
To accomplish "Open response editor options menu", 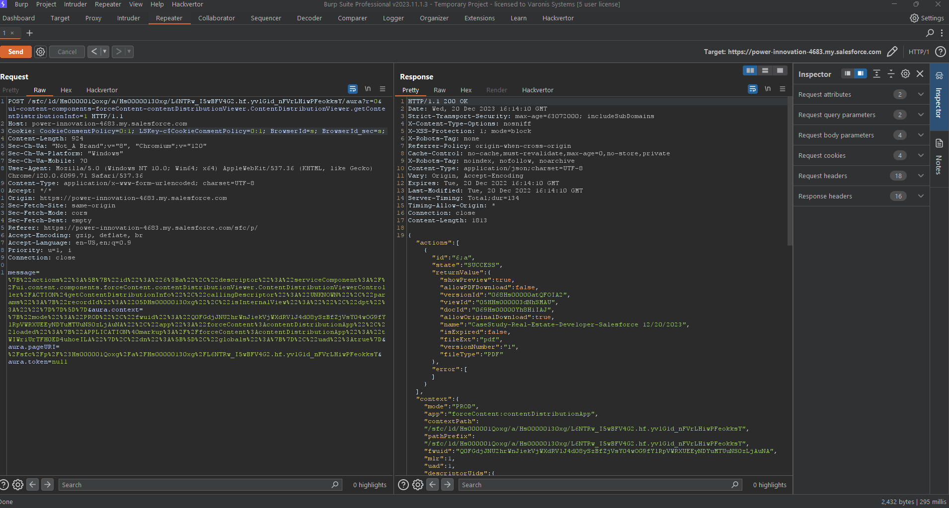I will click(783, 89).
